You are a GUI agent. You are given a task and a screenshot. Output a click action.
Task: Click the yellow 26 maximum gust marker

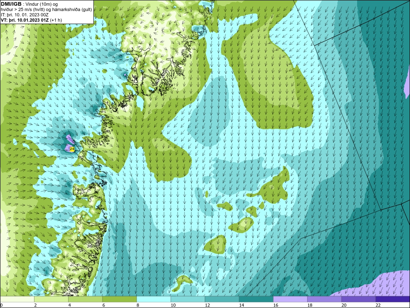click(72, 148)
